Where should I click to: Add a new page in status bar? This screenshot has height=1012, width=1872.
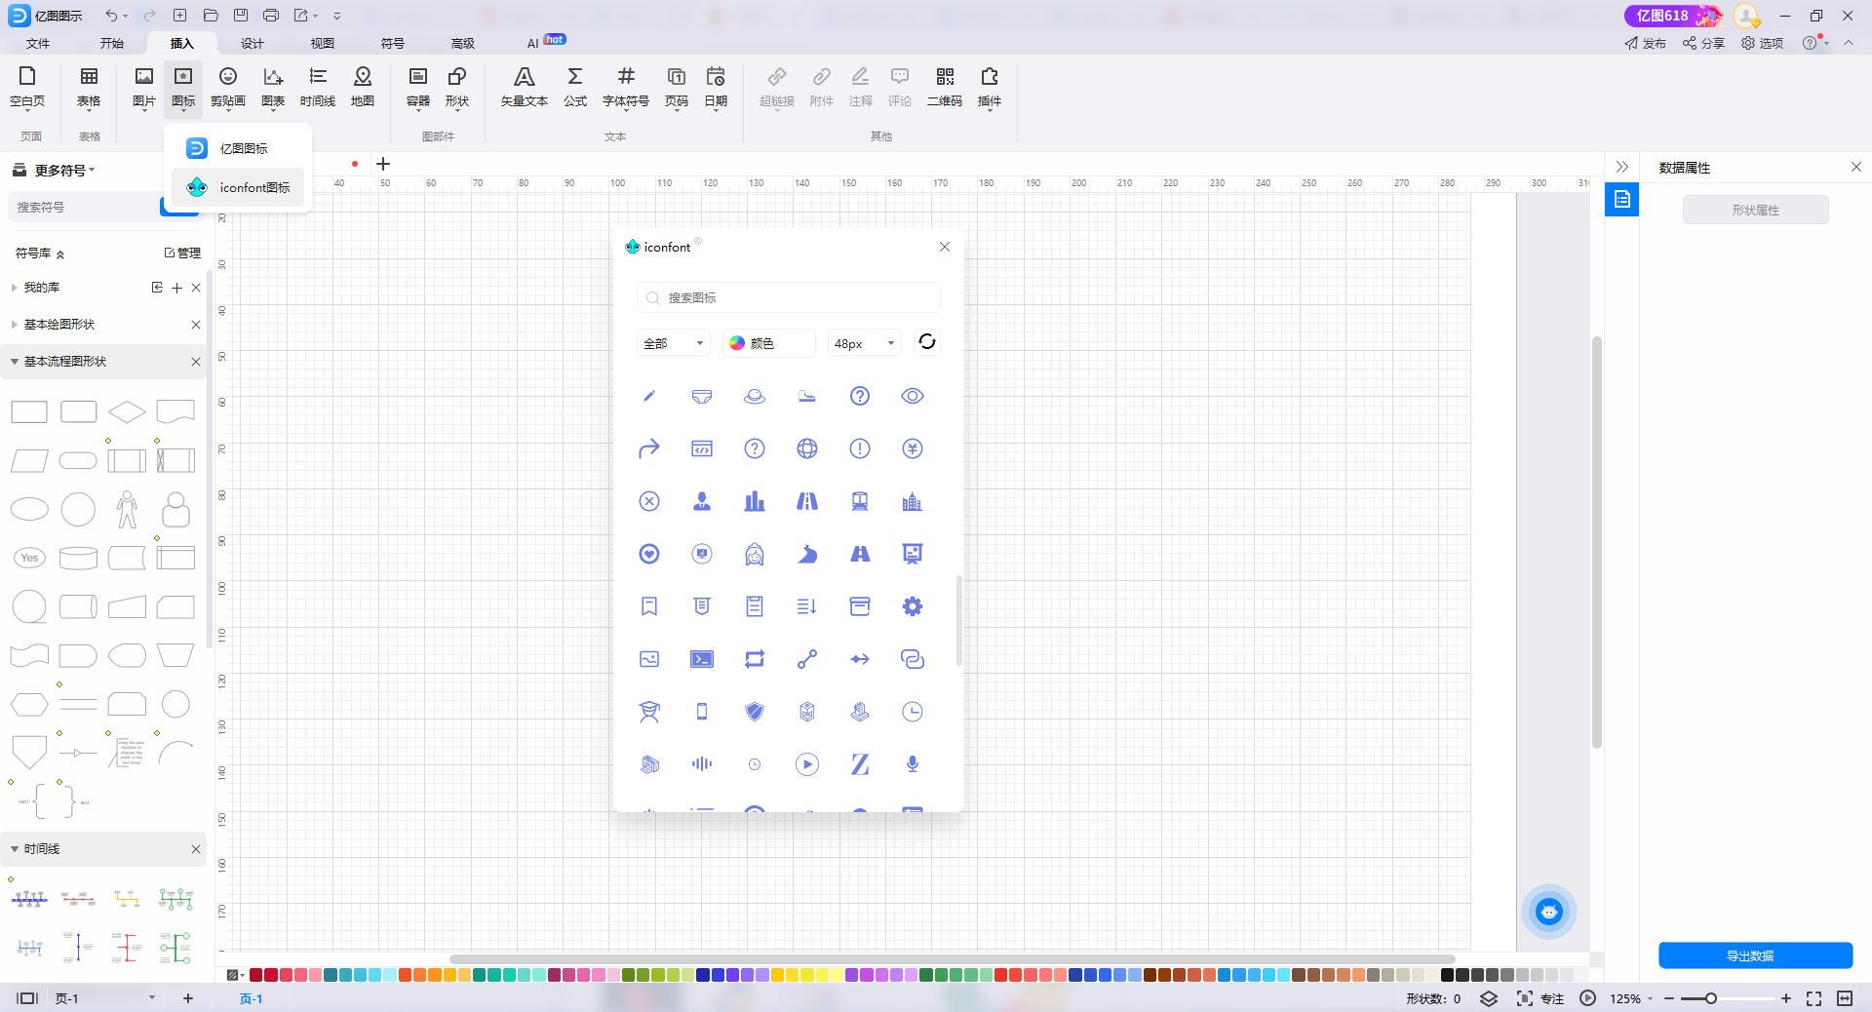pyautogui.click(x=188, y=998)
